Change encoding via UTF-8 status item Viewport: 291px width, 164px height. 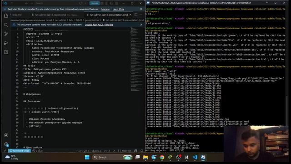pyautogui.click(x=107, y=151)
